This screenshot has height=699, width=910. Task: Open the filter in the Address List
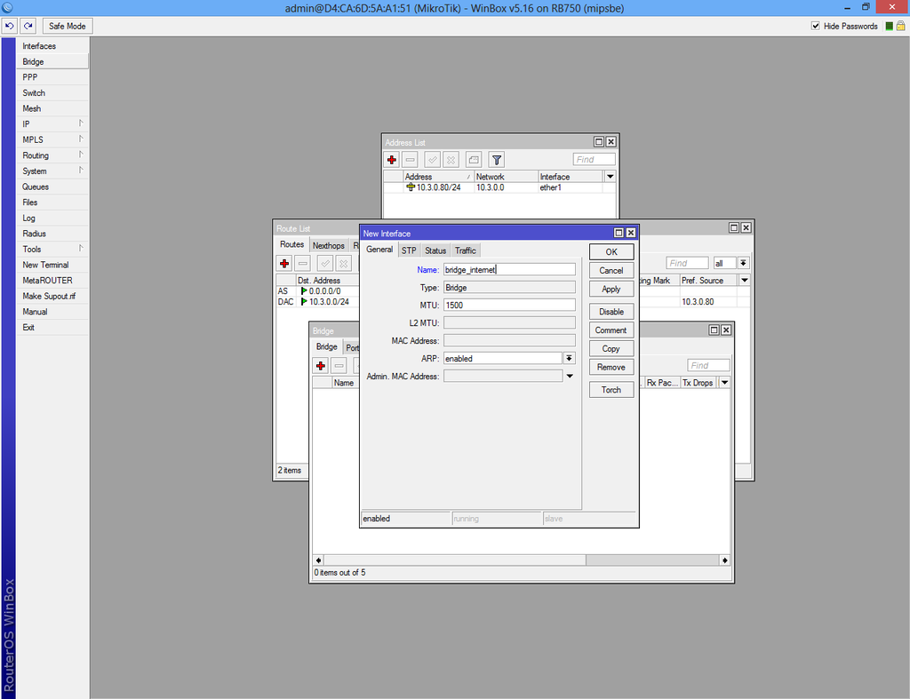(496, 159)
